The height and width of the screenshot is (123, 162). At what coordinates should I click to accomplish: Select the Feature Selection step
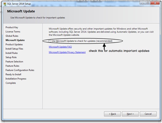point(14,61)
